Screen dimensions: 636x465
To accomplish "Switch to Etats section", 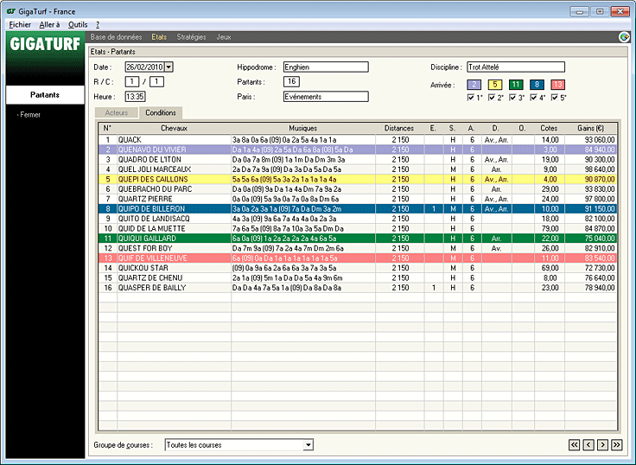I will pyautogui.click(x=159, y=37).
